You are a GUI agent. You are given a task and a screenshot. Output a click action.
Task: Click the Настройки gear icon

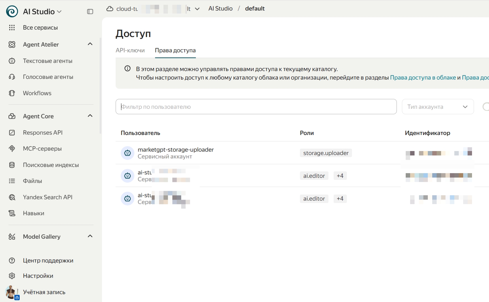tap(12, 276)
